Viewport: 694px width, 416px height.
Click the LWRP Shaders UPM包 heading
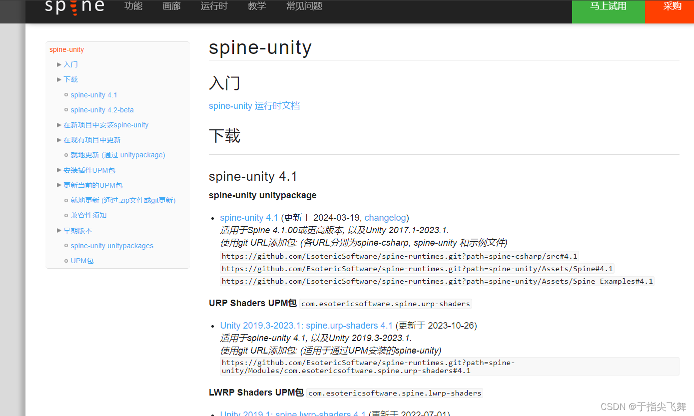(x=256, y=393)
